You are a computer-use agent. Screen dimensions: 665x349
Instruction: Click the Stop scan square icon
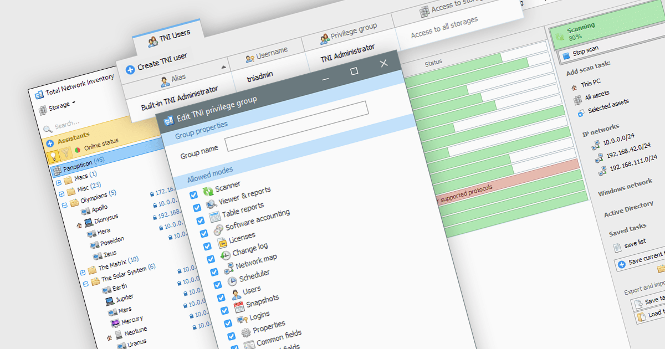tap(566, 56)
